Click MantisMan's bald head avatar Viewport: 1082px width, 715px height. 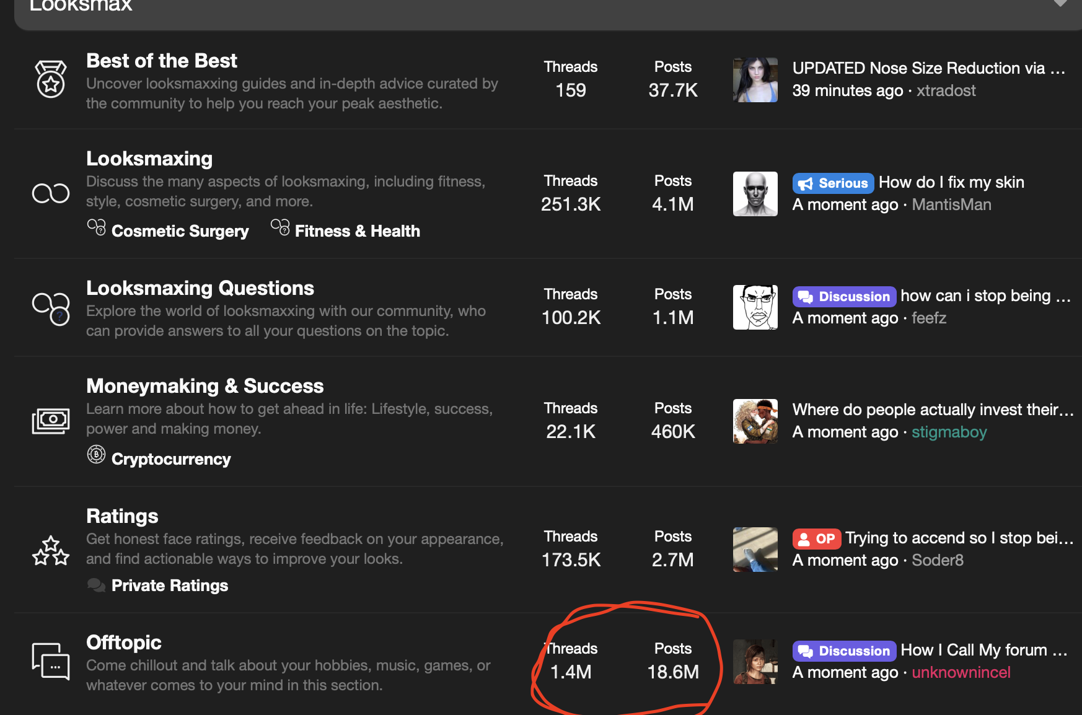(755, 194)
